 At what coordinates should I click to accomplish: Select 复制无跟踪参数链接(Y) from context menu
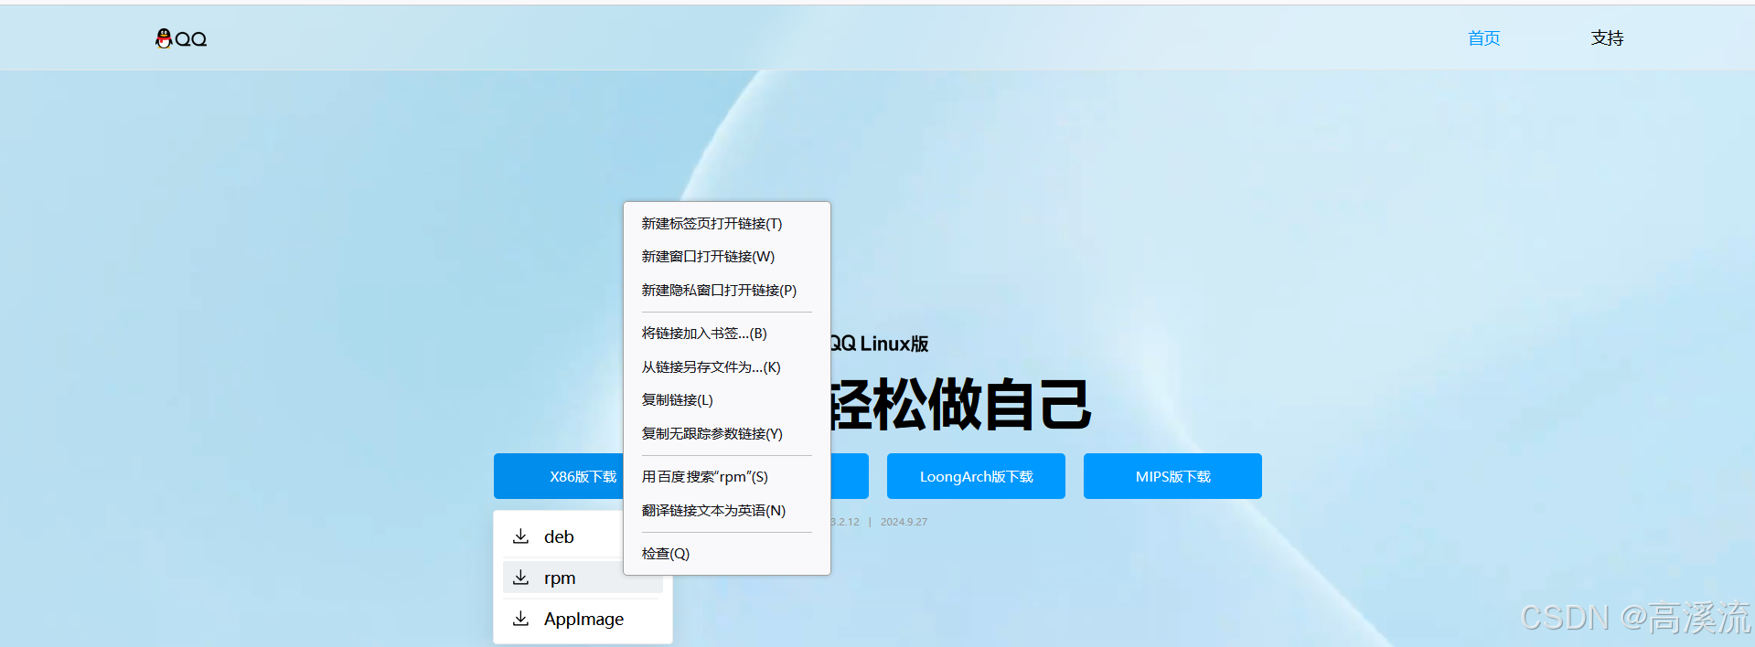click(727, 434)
